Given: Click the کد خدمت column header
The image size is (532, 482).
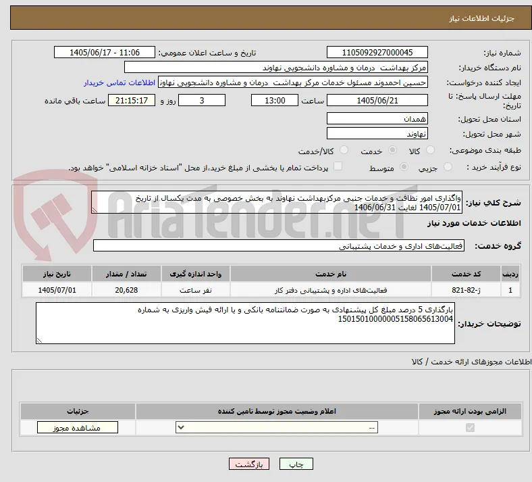Looking at the screenshot, I should coord(467,274).
